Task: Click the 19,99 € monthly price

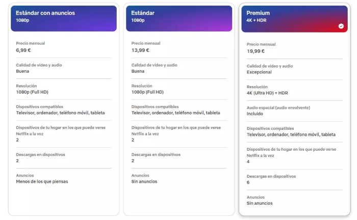Action: [256, 51]
